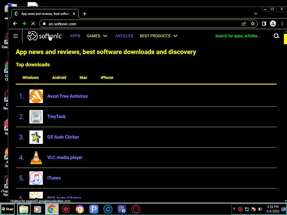Expand the BEST PRODUCTS dropdown
This screenshot has height=215, width=287.
(159, 36)
